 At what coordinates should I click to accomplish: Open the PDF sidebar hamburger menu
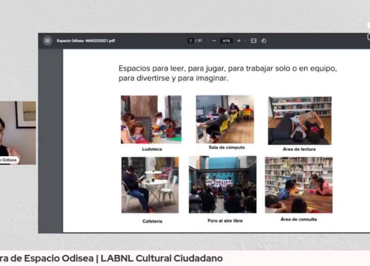(x=47, y=41)
